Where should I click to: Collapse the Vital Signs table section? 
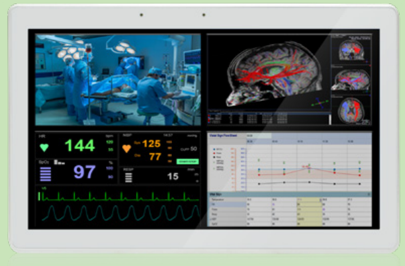pos(369,194)
